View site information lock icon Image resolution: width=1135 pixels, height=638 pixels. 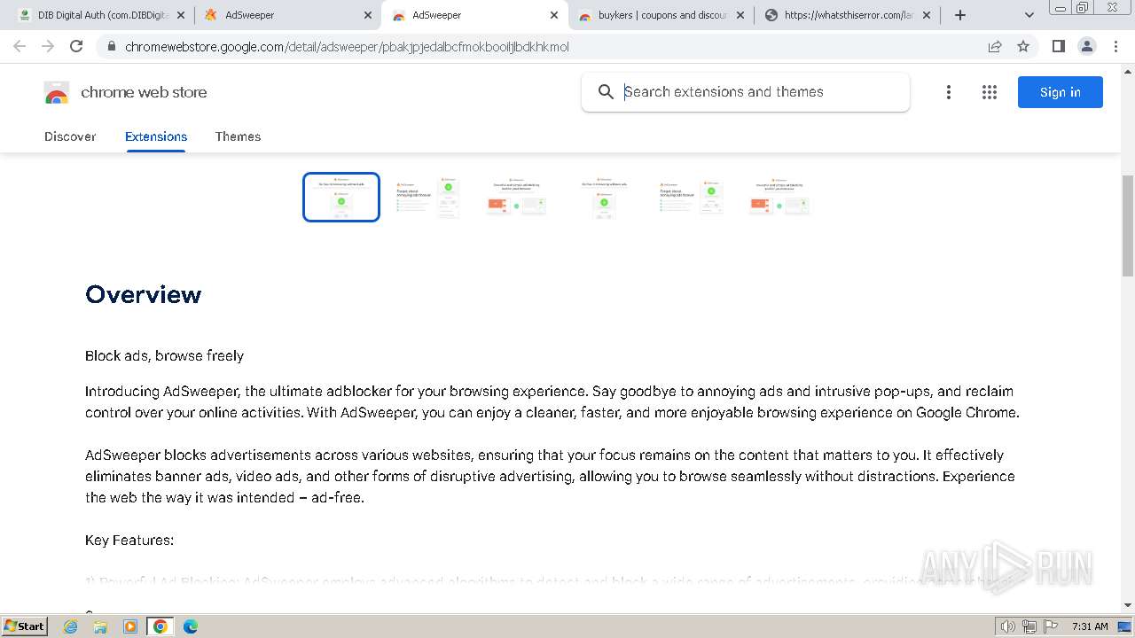click(x=111, y=46)
